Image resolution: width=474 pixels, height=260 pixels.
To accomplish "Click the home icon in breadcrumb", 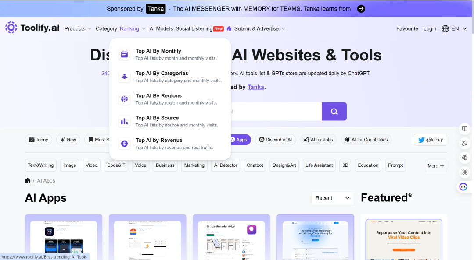I will tap(28, 180).
